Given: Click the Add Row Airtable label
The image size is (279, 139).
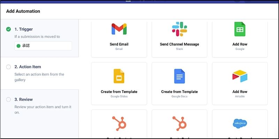Looking at the screenshot, I should click(x=240, y=92).
